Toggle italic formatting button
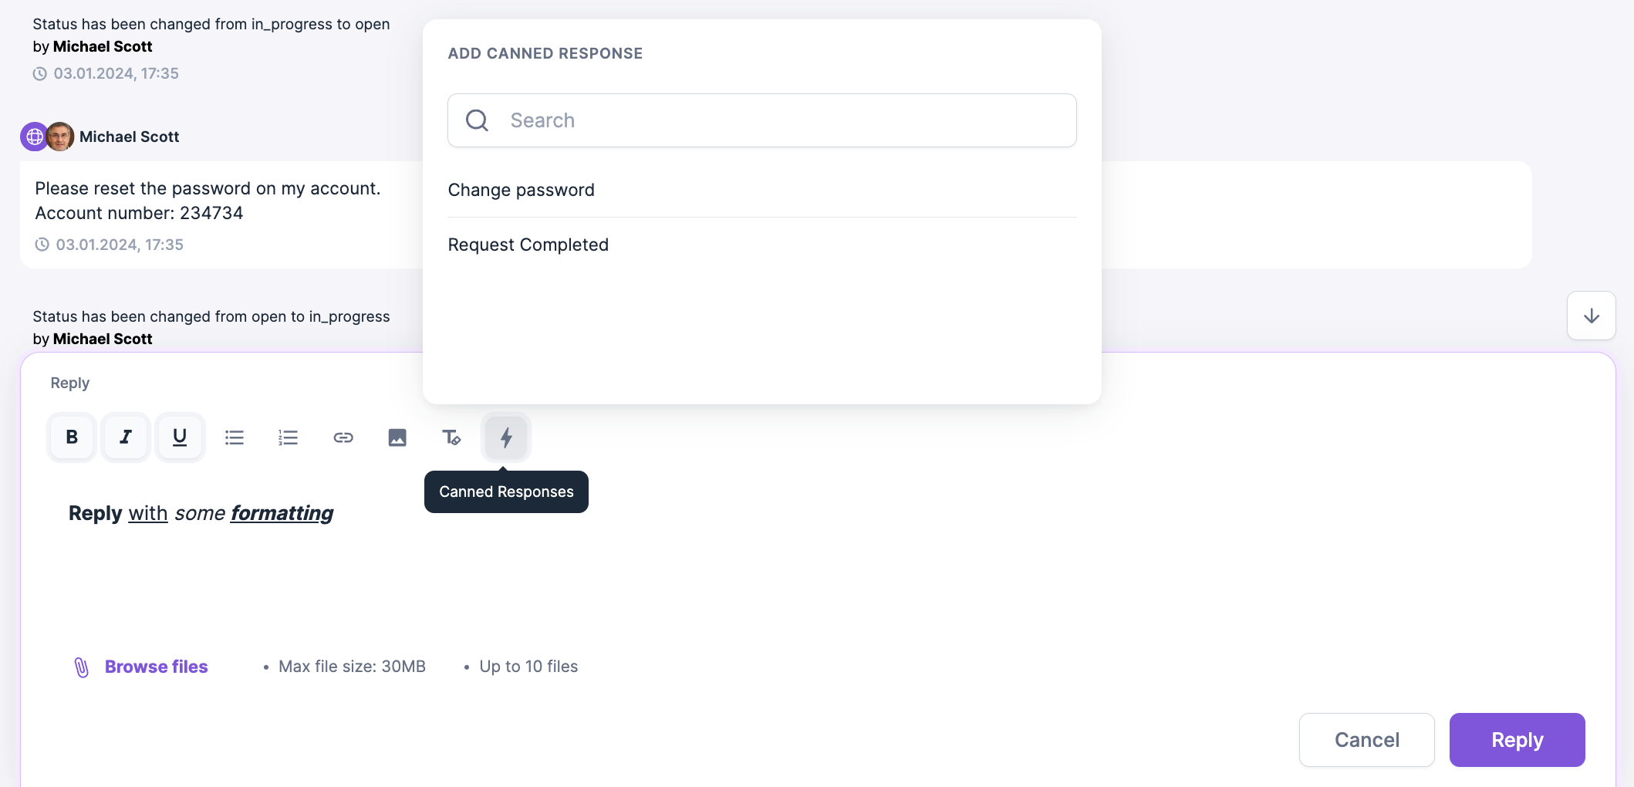 pos(126,437)
